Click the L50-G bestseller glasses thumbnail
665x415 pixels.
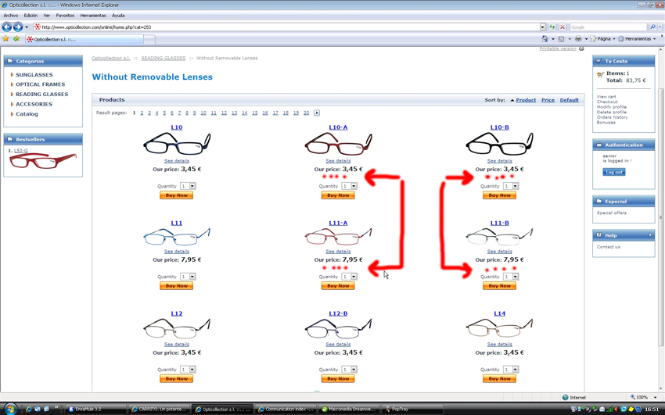43,161
